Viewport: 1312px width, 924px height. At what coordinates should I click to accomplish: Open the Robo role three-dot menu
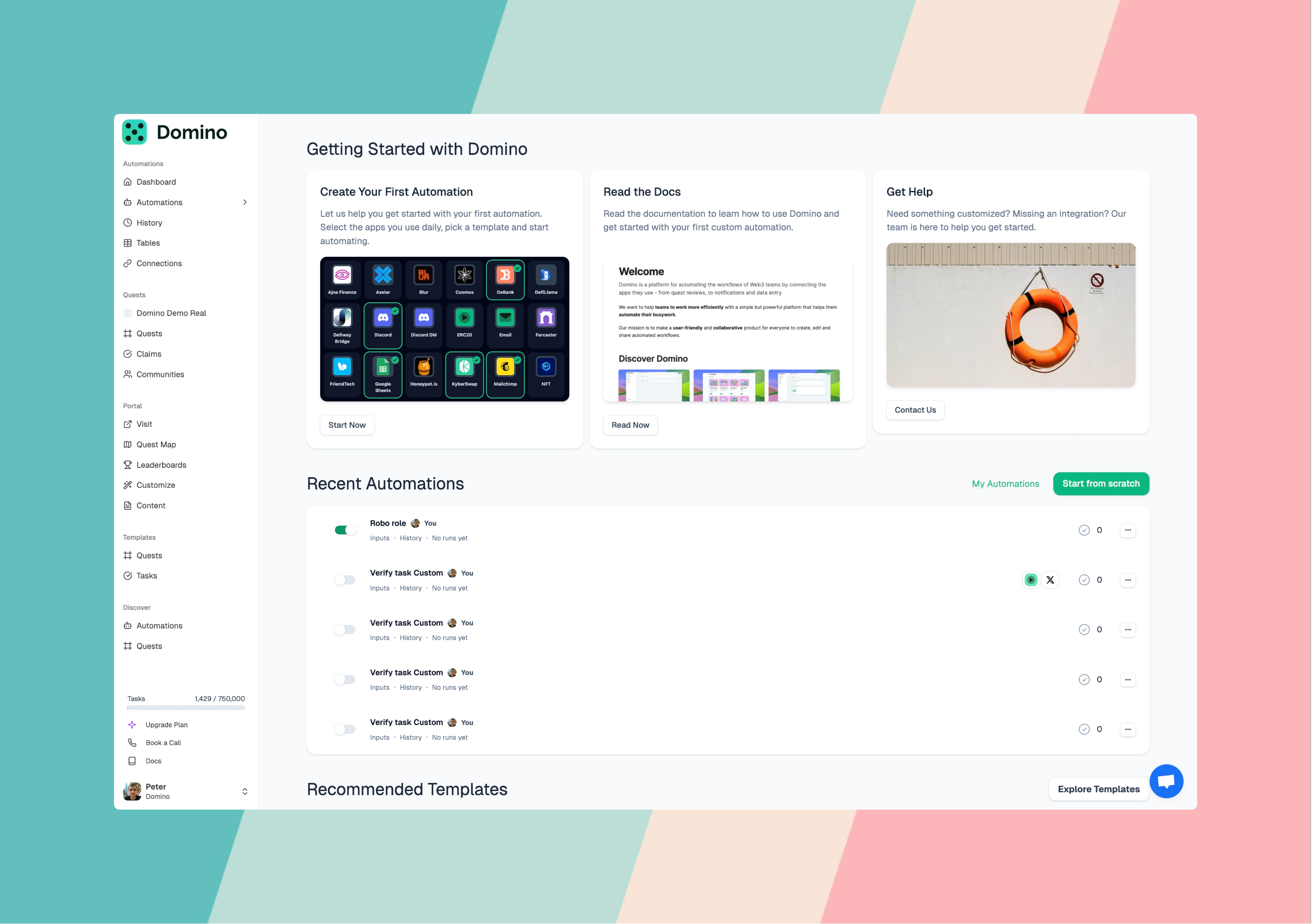[x=1128, y=531]
